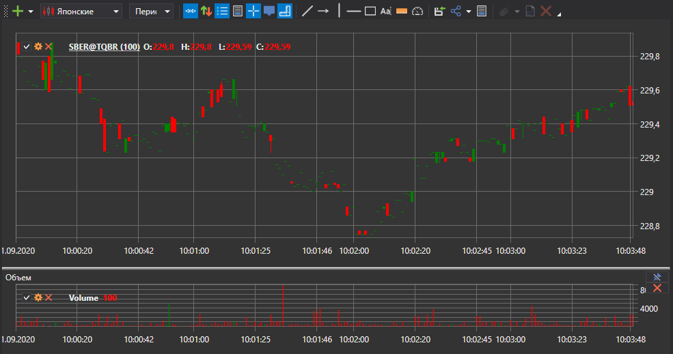The image size is (673, 354).
Task: Click the 229,4 price axis label
Action: click(x=650, y=124)
